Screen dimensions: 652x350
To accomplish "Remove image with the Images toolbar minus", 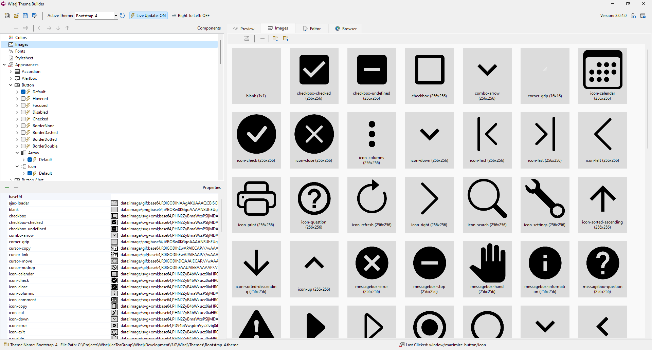I will 262,38.
